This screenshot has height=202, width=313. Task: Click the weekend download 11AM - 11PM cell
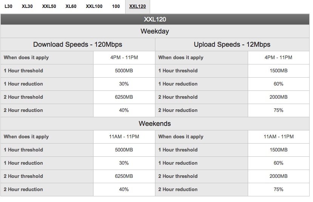[x=124, y=137]
